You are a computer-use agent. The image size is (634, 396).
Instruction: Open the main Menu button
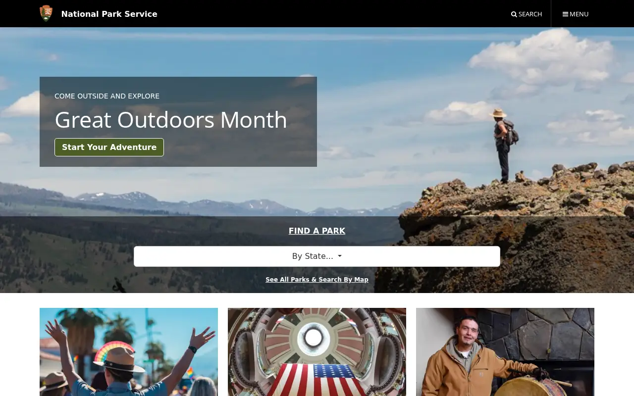coord(576,14)
